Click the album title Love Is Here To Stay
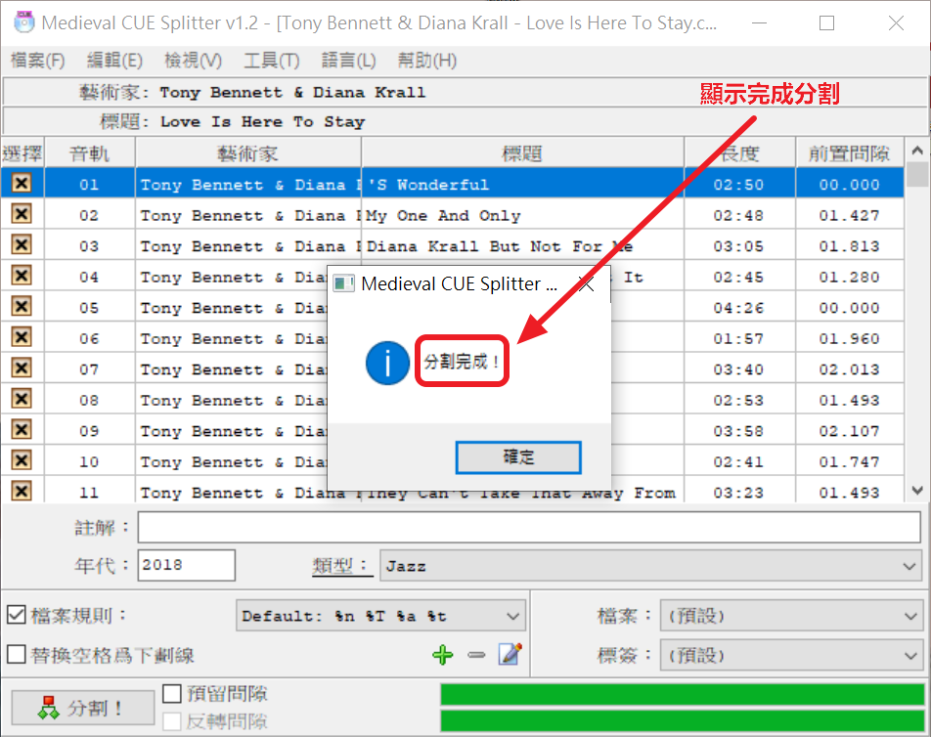Image resolution: width=931 pixels, height=737 pixels. click(262, 121)
